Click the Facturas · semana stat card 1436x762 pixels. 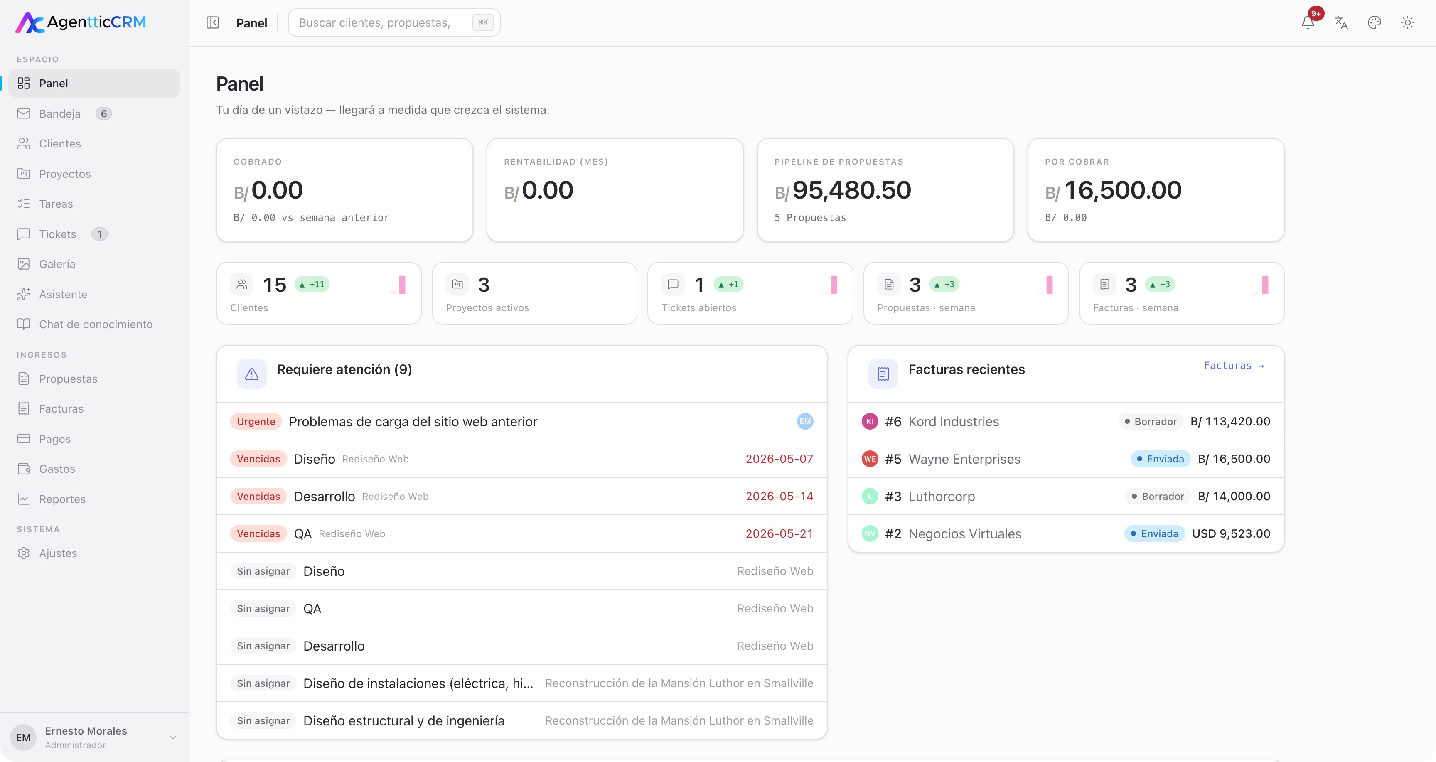click(x=1181, y=293)
